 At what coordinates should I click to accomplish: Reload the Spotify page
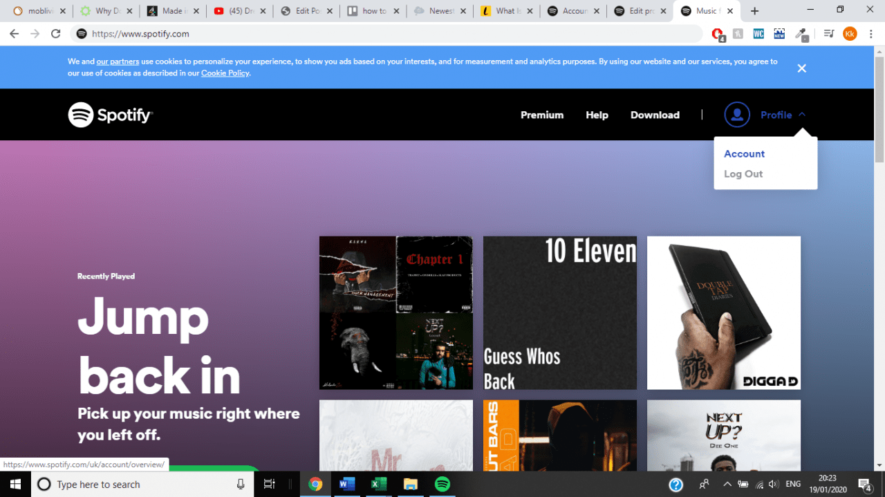(x=56, y=33)
